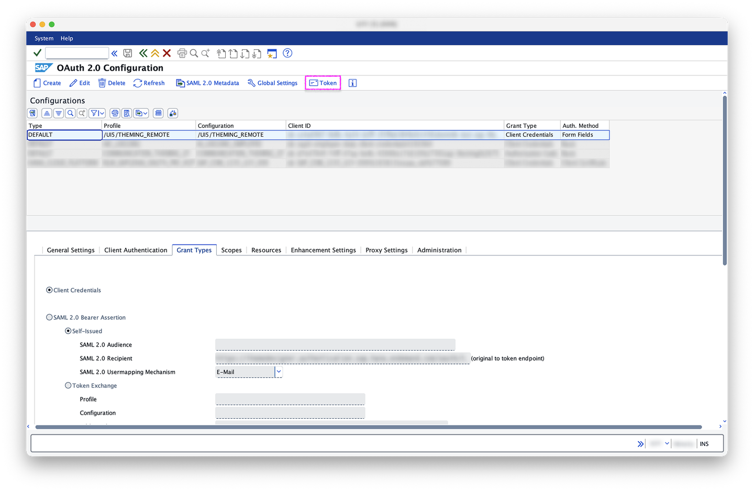This screenshot has height=491, width=754.
Task: Open the Help question-mark icon
Action: (287, 53)
